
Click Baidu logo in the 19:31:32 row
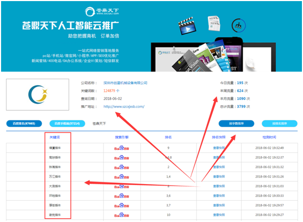(x=121, y=167)
